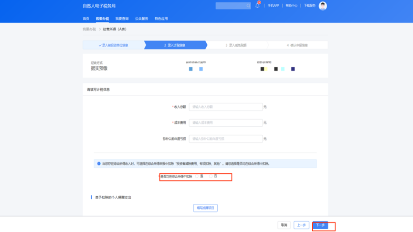
Task: Open the user avatar profile
Action: [323, 6]
